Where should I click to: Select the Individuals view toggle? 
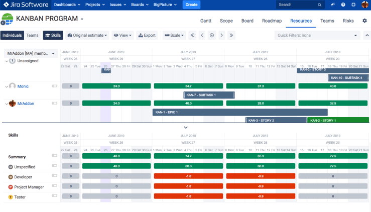(12, 35)
